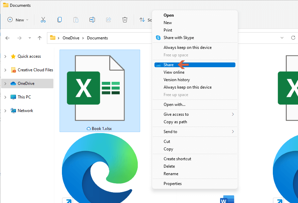Click the Cut scissors icon in the toolbar
This screenshot has height=203, width=298.
[x=43, y=20]
